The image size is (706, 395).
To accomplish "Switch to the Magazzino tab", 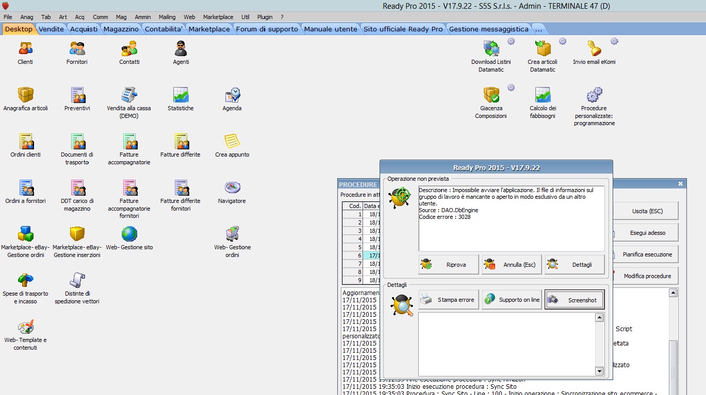I will [121, 29].
